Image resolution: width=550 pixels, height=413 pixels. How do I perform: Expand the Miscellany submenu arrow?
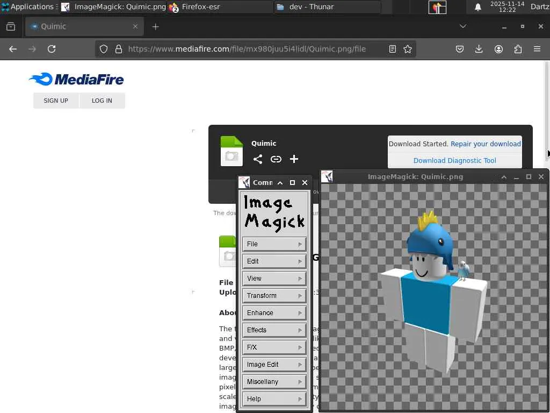pos(300,382)
